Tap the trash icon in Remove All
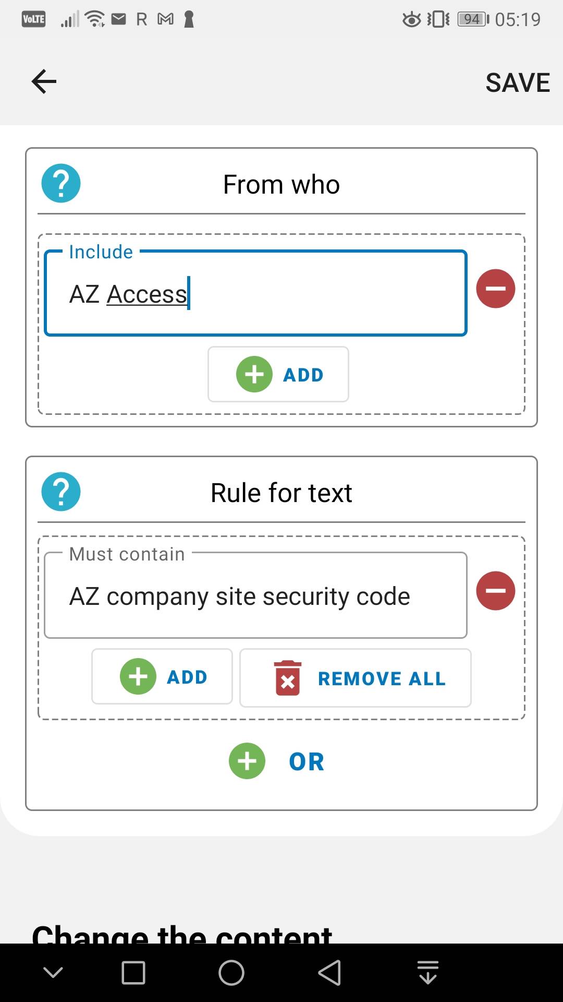563x1002 pixels. 288,678
